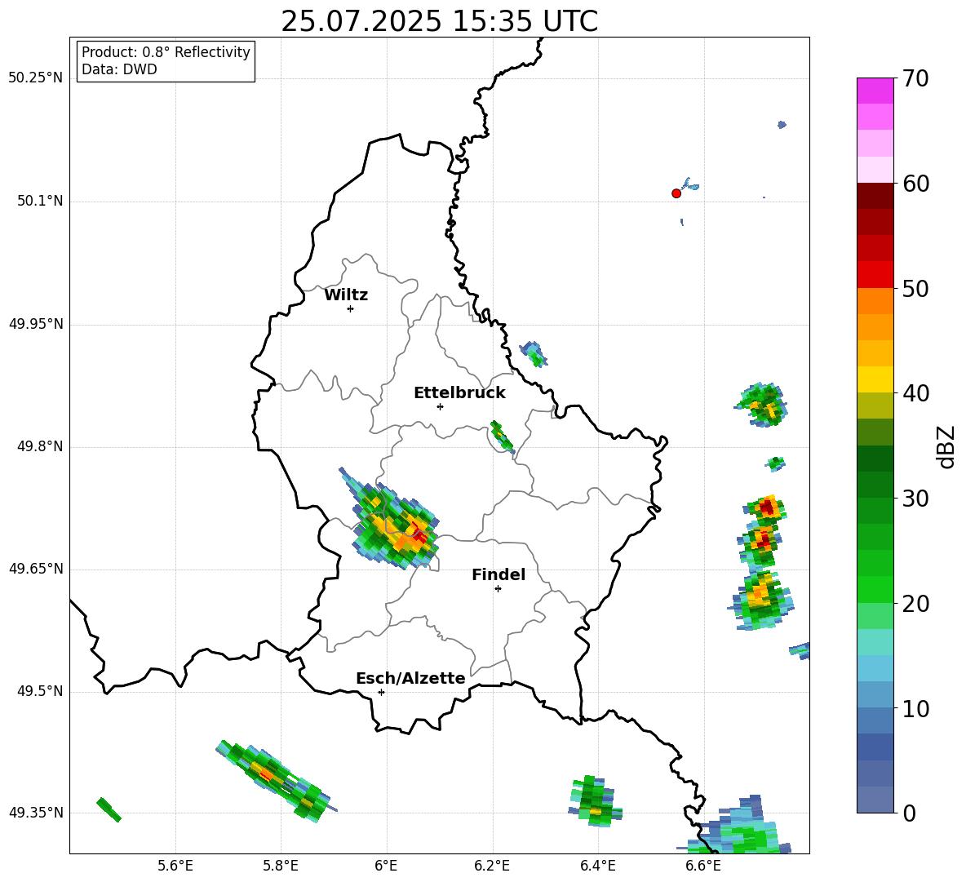Click the 6°E longitude label
The width and height of the screenshot is (966, 882).
click(x=386, y=866)
